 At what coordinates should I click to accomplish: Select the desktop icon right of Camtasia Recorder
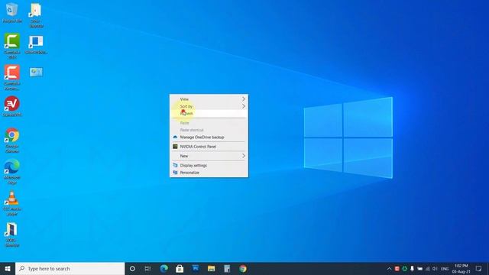pos(36,73)
